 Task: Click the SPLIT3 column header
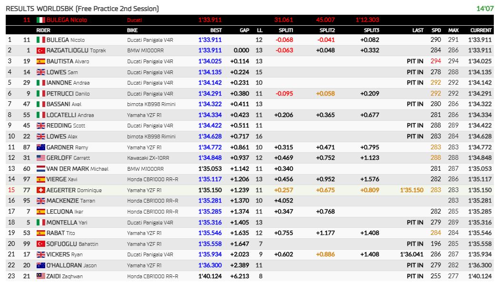pyautogui.click(x=372, y=30)
